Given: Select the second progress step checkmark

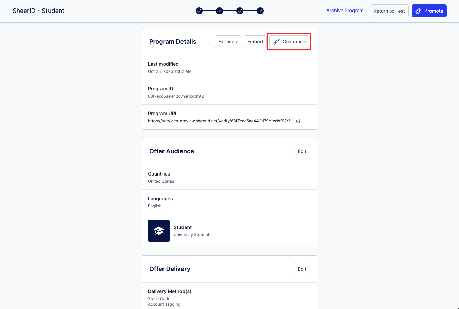Looking at the screenshot, I should (x=219, y=11).
